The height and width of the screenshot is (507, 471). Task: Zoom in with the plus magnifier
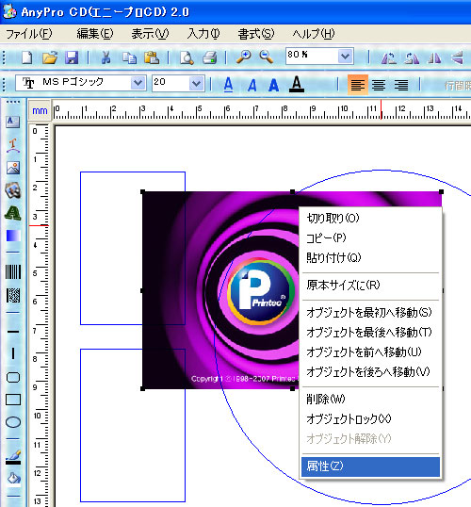244,57
